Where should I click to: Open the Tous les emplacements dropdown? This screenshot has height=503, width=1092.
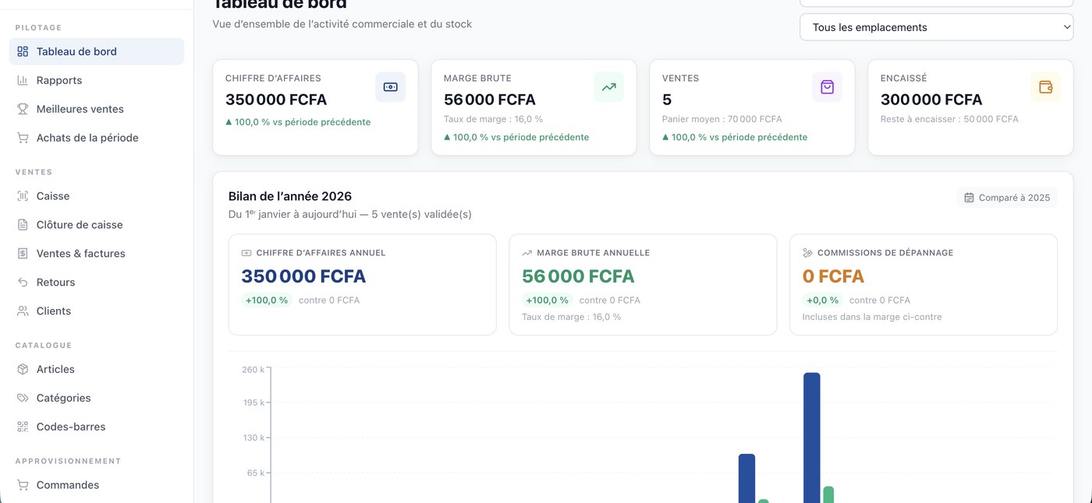point(936,27)
